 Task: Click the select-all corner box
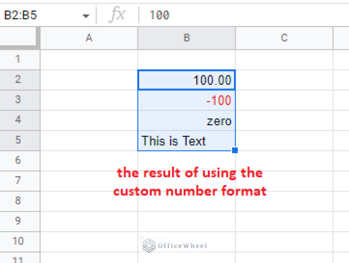pyautogui.click(x=20, y=38)
